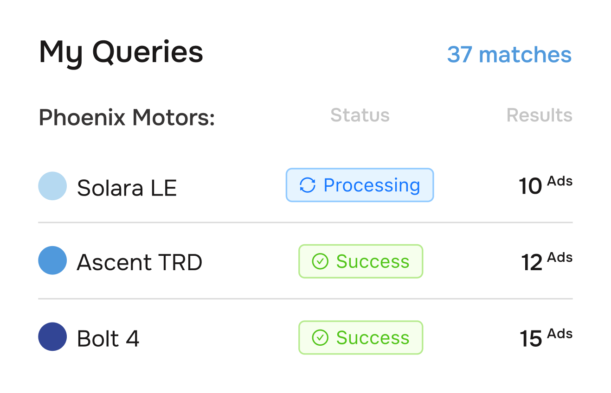Click the My Queries heading

[121, 51]
